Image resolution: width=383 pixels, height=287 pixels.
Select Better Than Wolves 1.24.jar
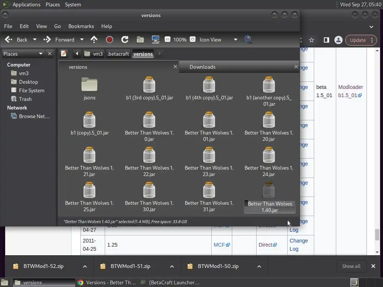coord(269,155)
